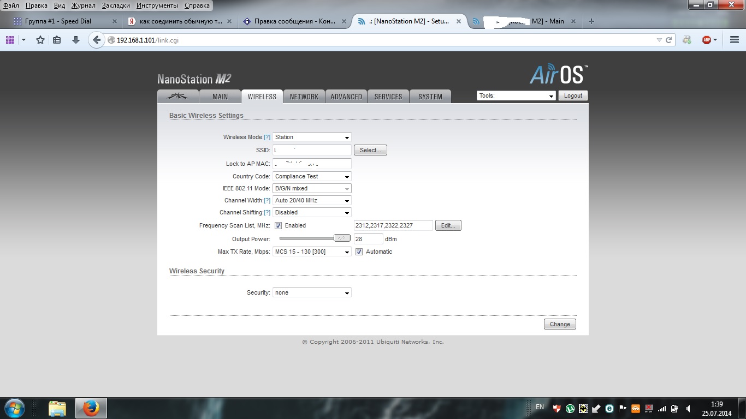Switch to the MAIN tab
Image resolution: width=746 pixels, height=419 pixels.
(220, 97)
